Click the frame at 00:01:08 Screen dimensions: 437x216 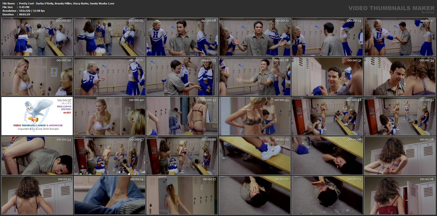400,156
